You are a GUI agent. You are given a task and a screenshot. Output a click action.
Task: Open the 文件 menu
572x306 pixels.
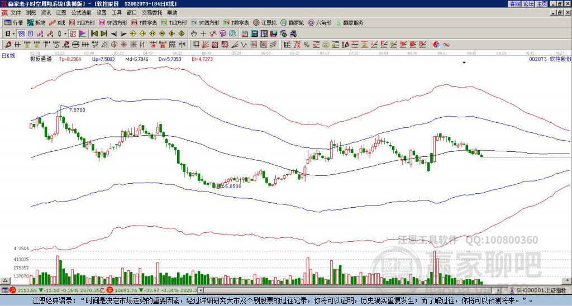coord(16,13)
